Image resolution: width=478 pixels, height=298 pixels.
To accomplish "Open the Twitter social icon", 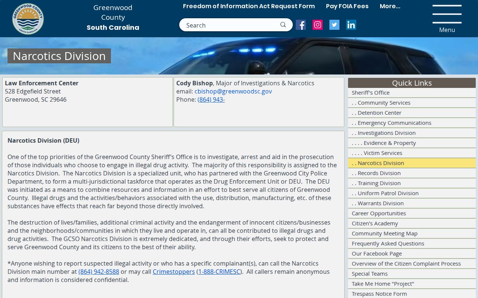I will pyautogui.click(x=334, y=25).
